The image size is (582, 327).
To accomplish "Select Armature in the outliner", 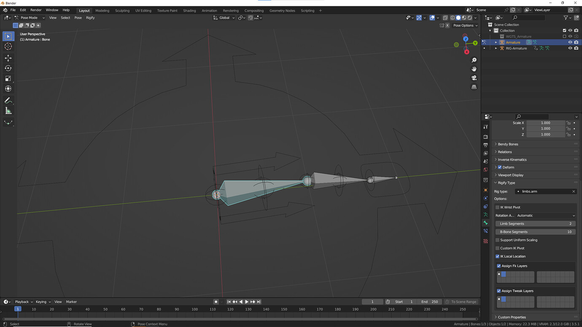I will coord(513,42).
